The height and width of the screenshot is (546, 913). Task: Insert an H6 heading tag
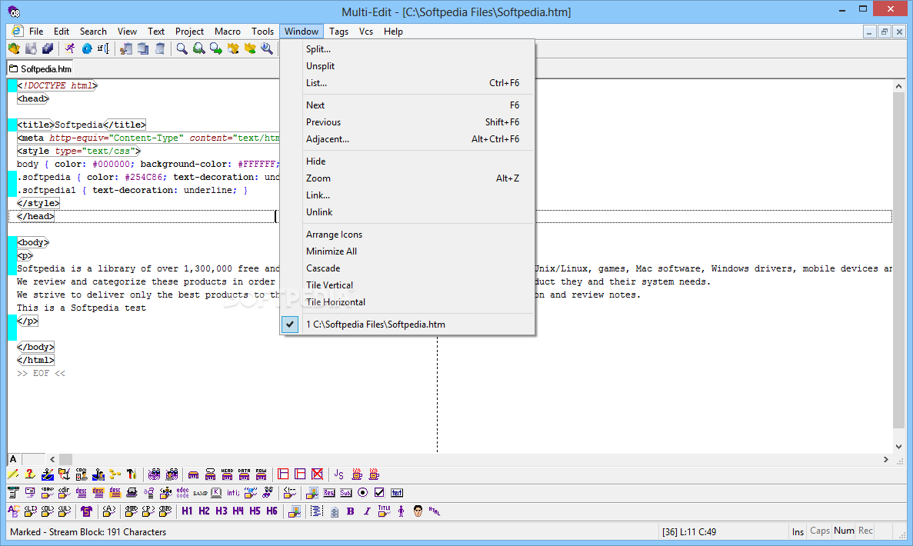coord(272,511)
